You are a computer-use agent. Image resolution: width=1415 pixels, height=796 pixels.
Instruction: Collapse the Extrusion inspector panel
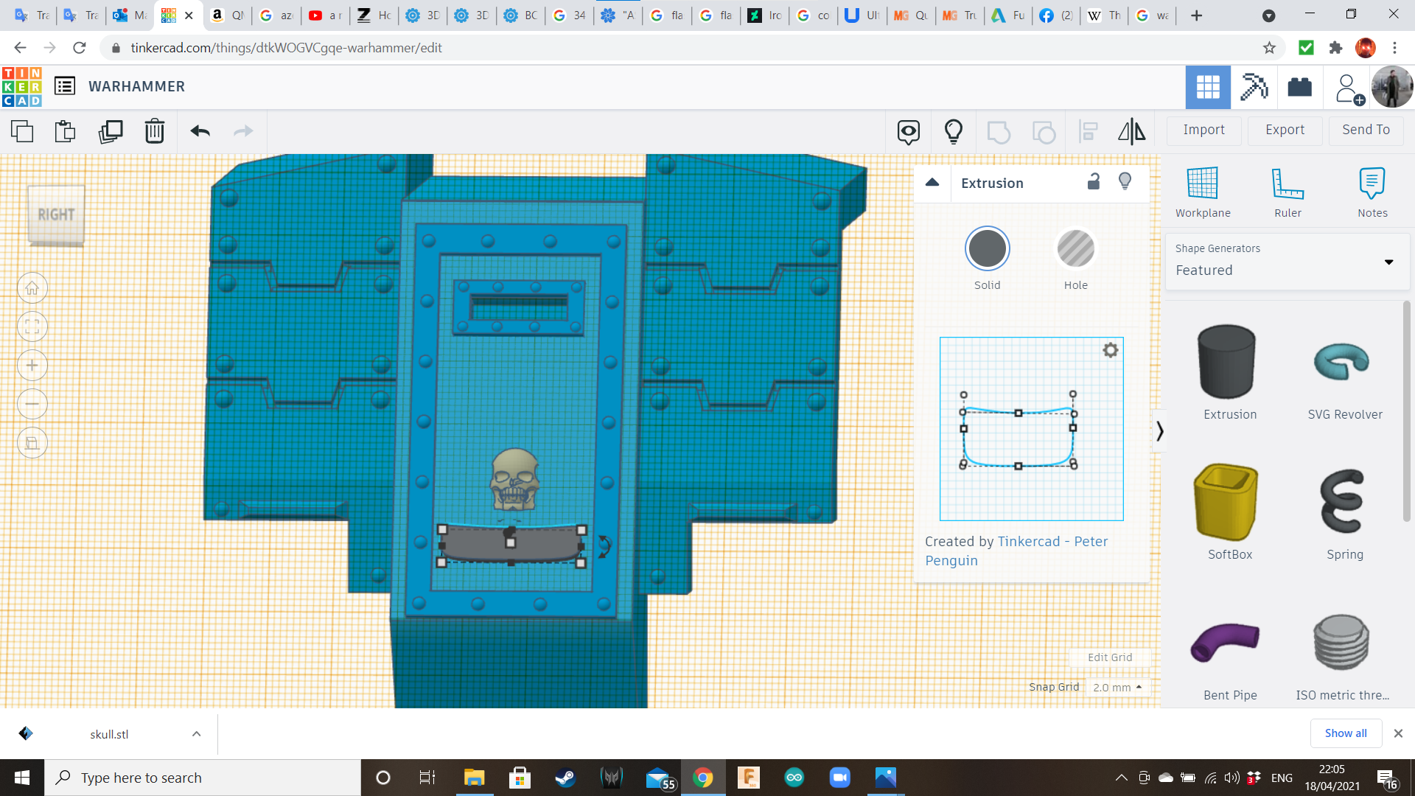click(x=932, y=183)
